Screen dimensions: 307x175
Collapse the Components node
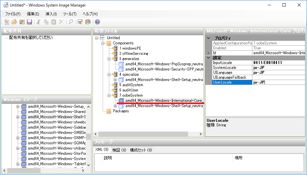point(103,43)
